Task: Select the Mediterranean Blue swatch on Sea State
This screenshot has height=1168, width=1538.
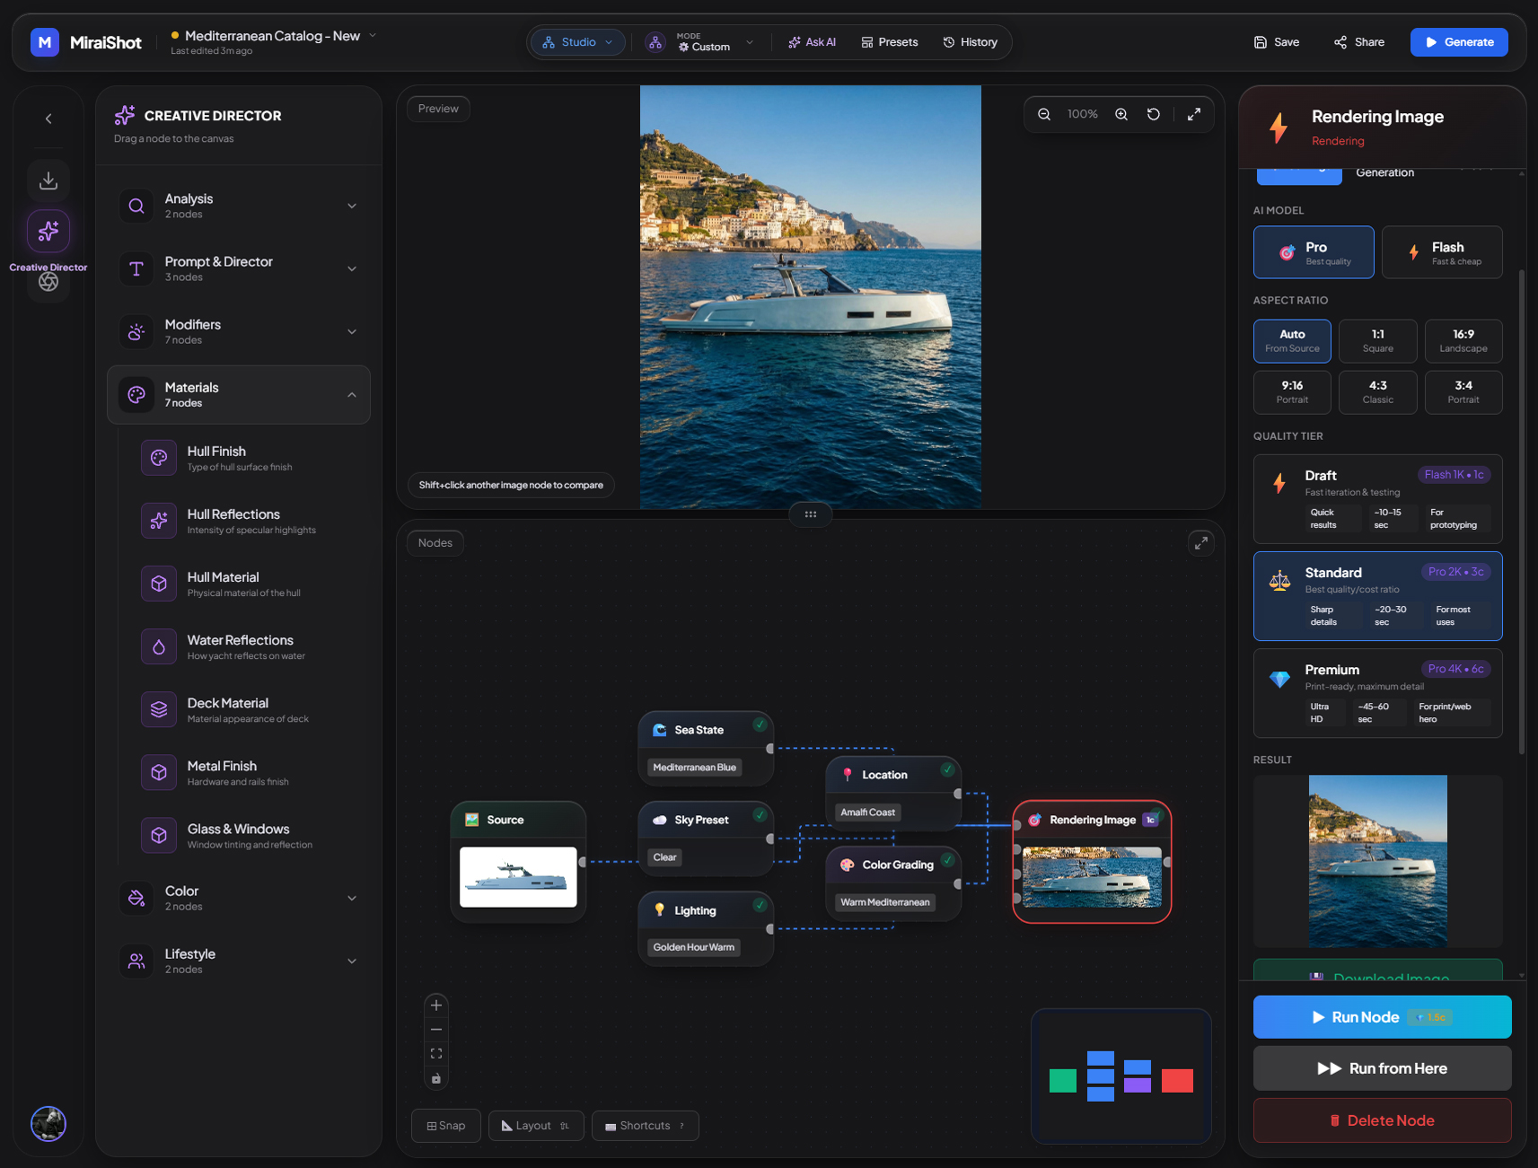Action: click(x=693, y=768)
